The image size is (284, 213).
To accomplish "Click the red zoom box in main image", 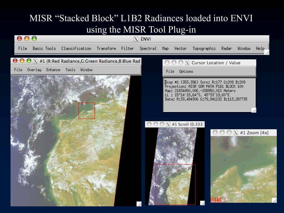I will click(x=87, y=111).
